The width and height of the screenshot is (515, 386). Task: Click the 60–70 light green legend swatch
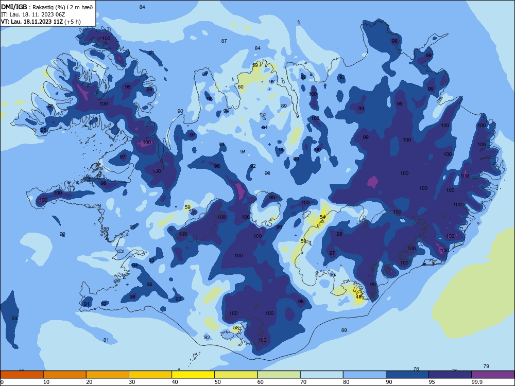coord(279,375)
